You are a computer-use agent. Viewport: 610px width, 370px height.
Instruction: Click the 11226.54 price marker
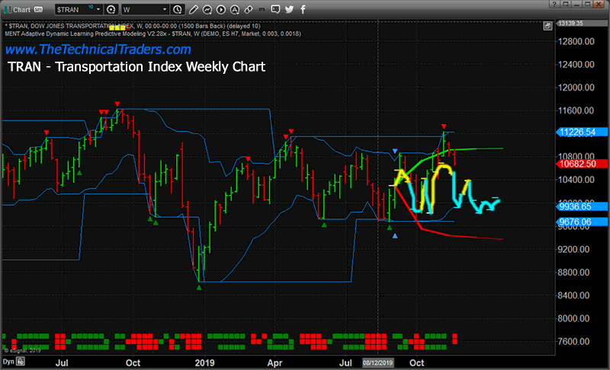pos(582,132)
